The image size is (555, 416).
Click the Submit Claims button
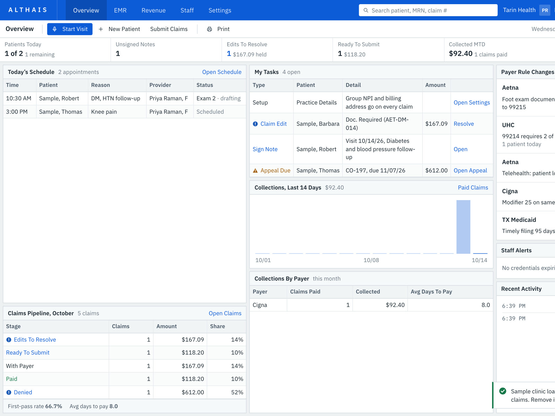[169, 29]
